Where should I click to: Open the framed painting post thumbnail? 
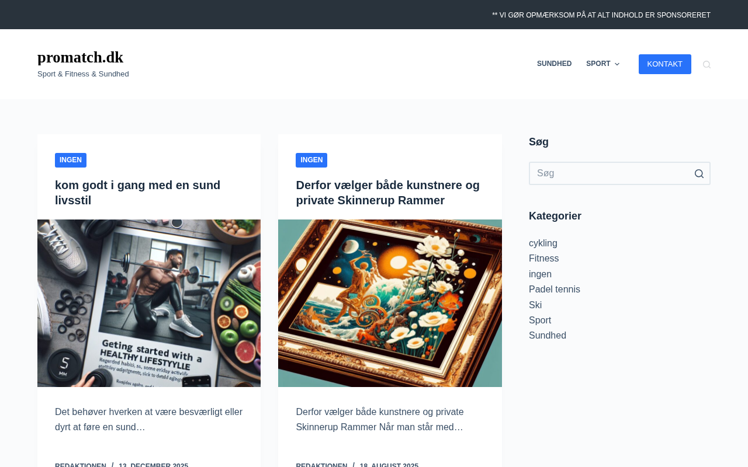pos(390,303)
